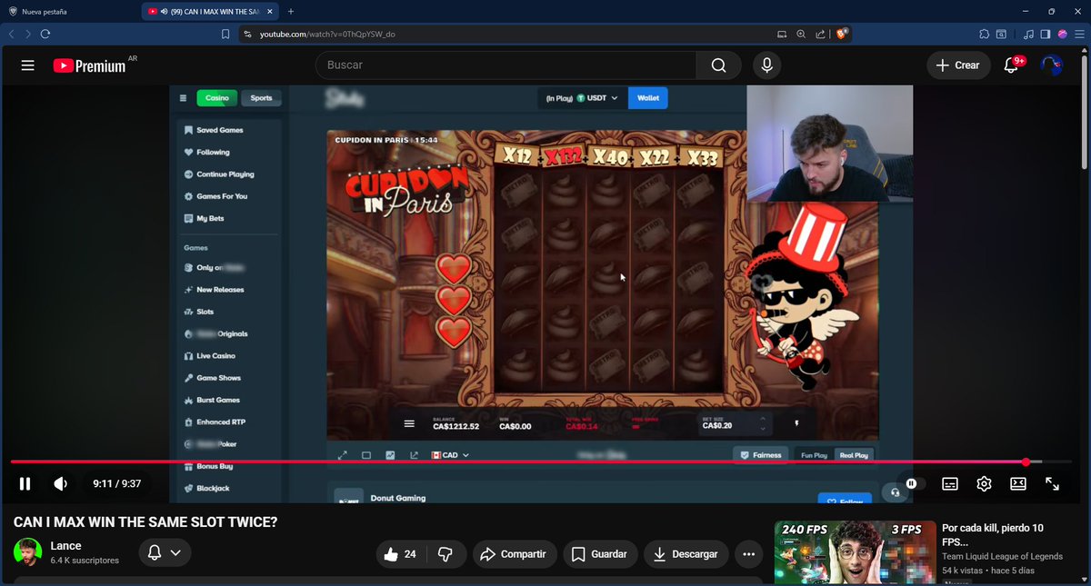Mute the video volume
Screen dimensions: 1091x586
coord(60,484)
